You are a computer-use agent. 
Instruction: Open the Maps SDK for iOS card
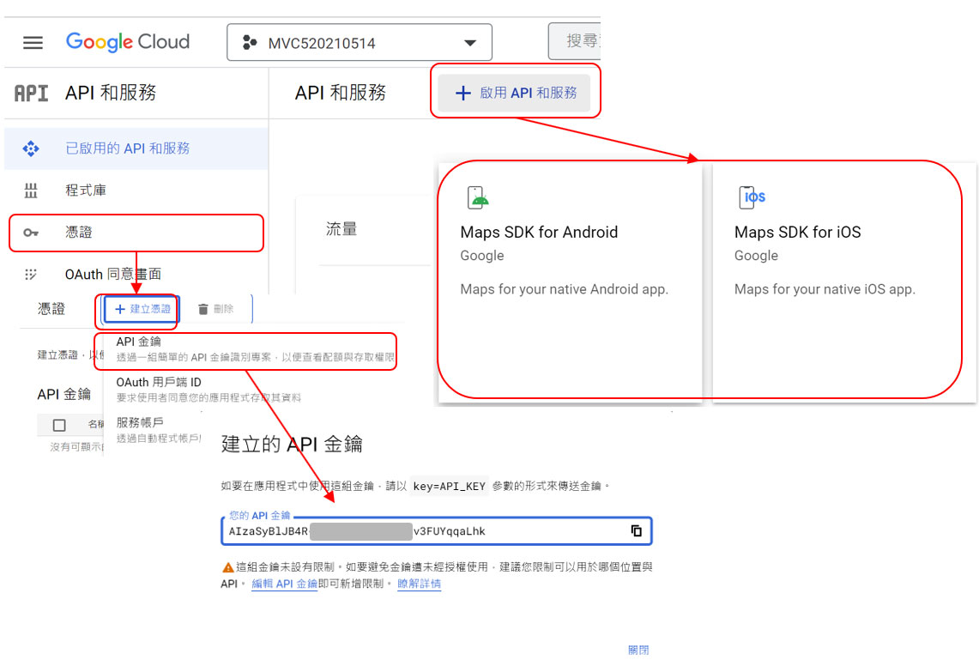pyautogui.click(x=844, y=282)
